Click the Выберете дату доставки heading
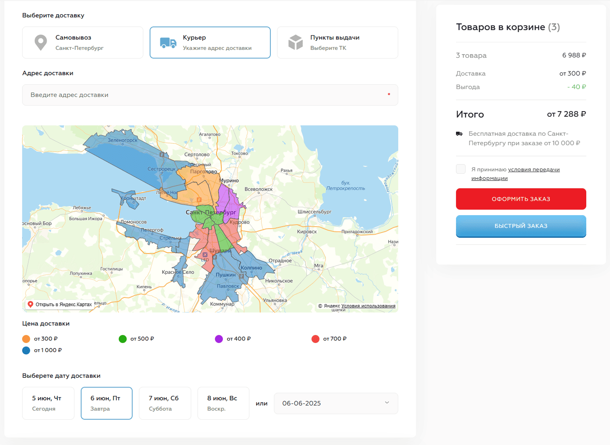This screenshot has width=610, height=445. tap(61, 376)
